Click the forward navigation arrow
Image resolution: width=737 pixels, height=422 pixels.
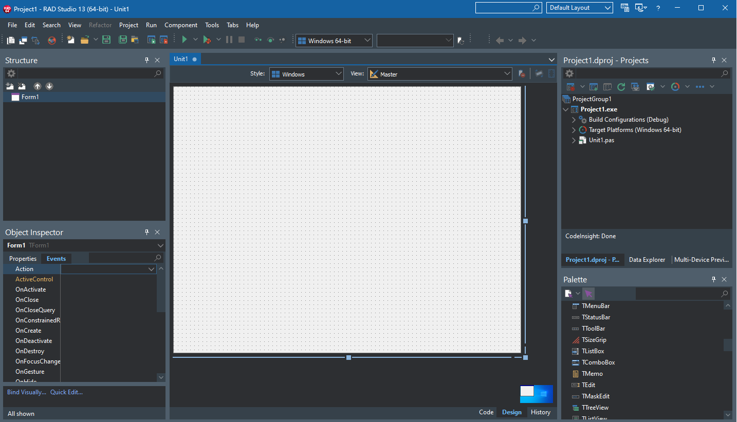point(522,41)
